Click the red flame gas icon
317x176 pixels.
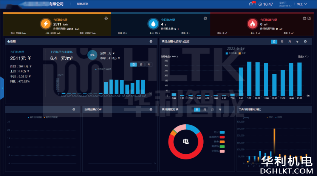252,24
